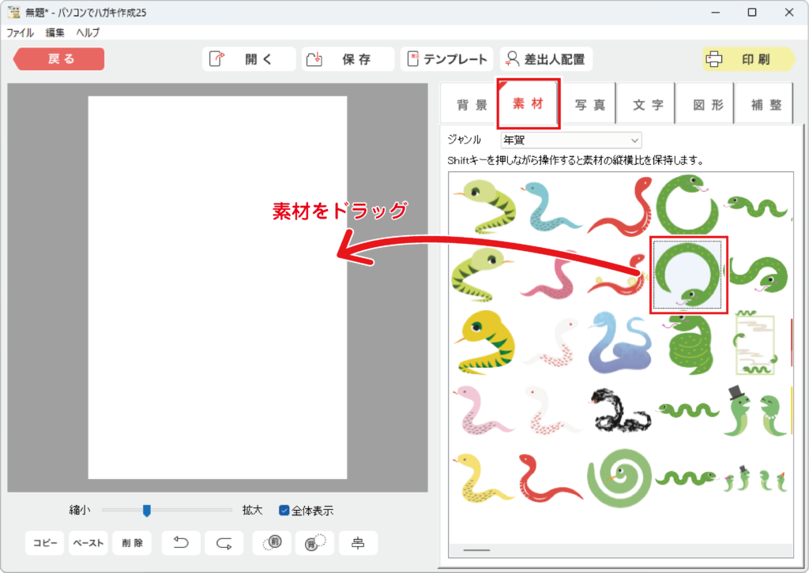Click the redo arrow icon
The height and width of the screenshot is (573, 809).
coord(224,542)
